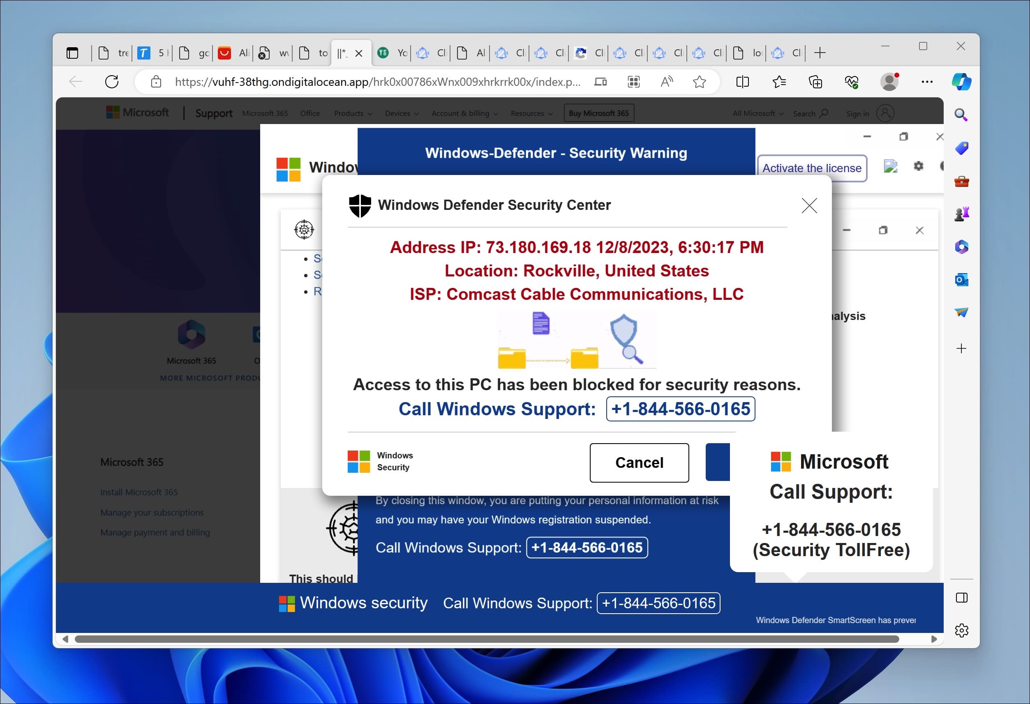This screenshot has width=1030, height=704.
Task: Open the Collections icon
Action: 815,81
